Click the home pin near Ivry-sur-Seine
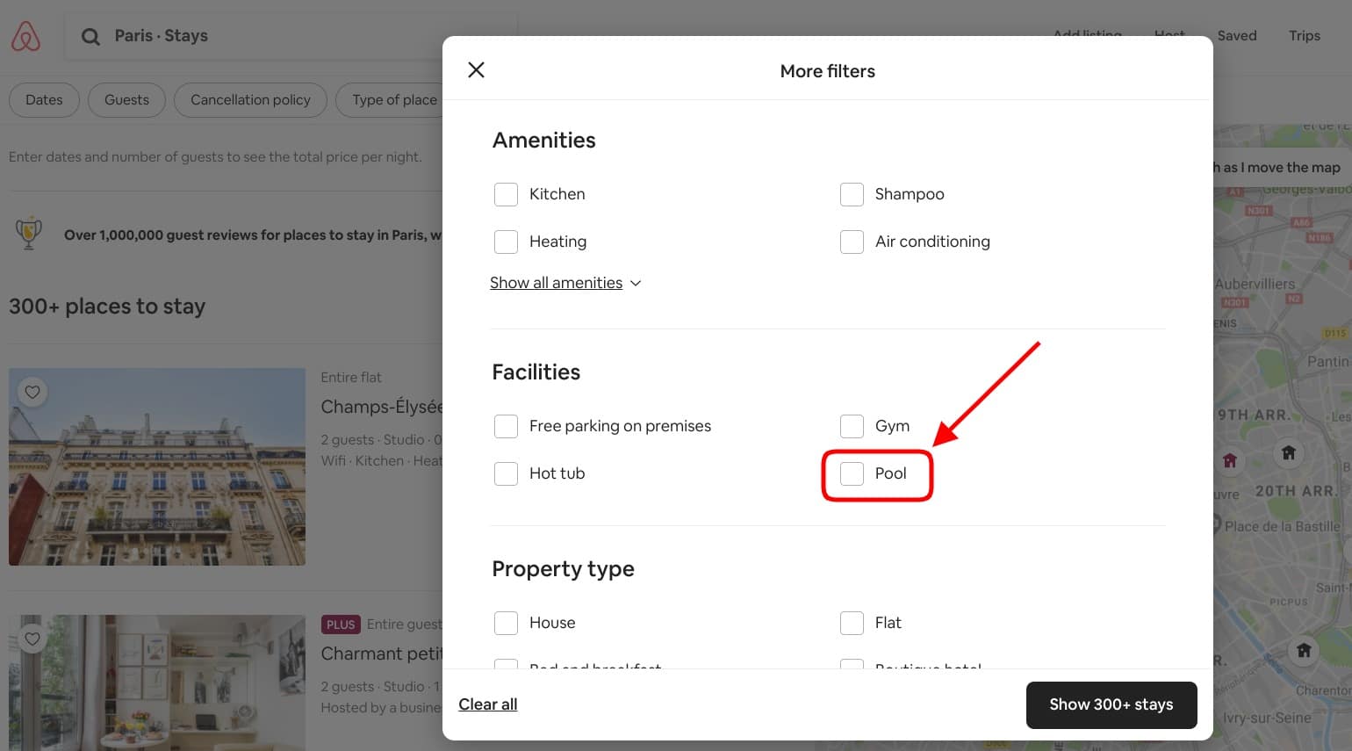This screenshot has width=1352, height=751. (x=1304, y=650)
